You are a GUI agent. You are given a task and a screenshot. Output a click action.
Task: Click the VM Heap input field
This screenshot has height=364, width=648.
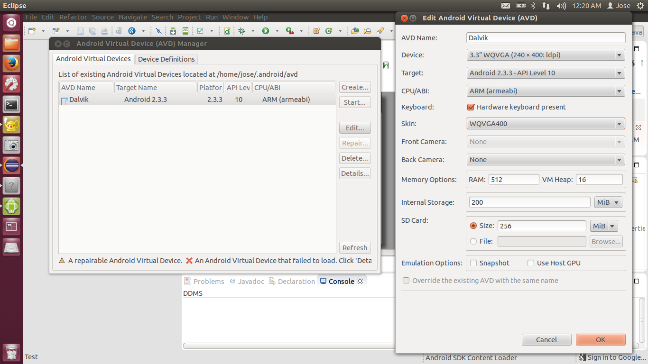(599, 180)
